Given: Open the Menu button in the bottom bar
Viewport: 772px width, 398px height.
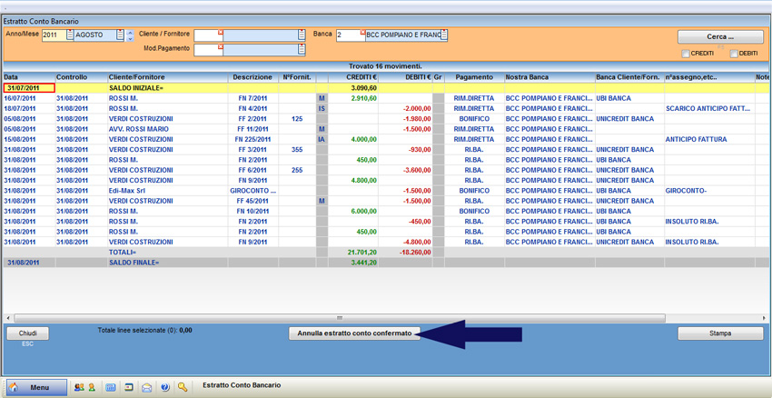Looking at the screenshot, I should coord(35,387).
